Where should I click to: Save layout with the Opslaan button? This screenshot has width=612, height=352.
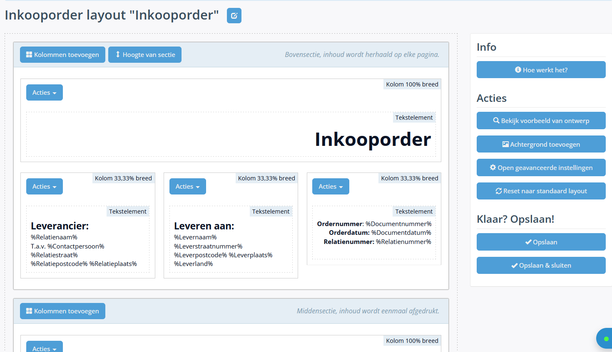point(541,242)
